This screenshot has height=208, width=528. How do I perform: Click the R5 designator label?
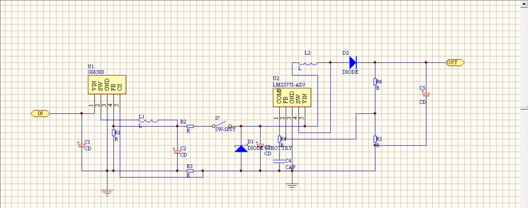[x=379, y=139]
